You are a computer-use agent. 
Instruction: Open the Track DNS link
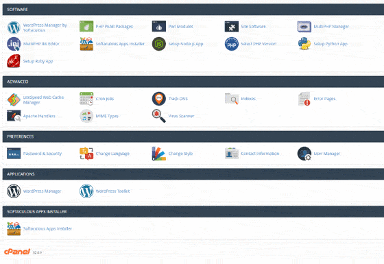178,99
